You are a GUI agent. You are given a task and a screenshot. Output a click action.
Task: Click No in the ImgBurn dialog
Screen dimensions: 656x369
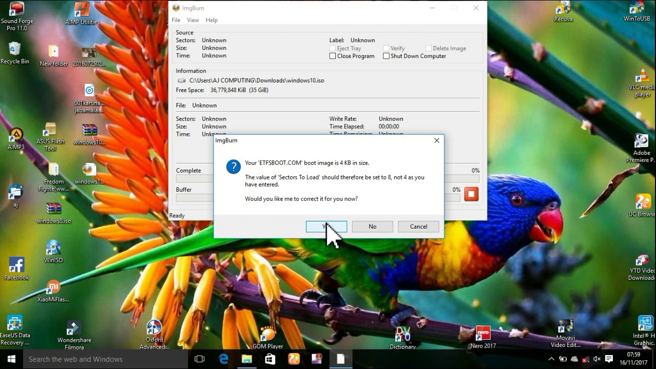point(373,227)
